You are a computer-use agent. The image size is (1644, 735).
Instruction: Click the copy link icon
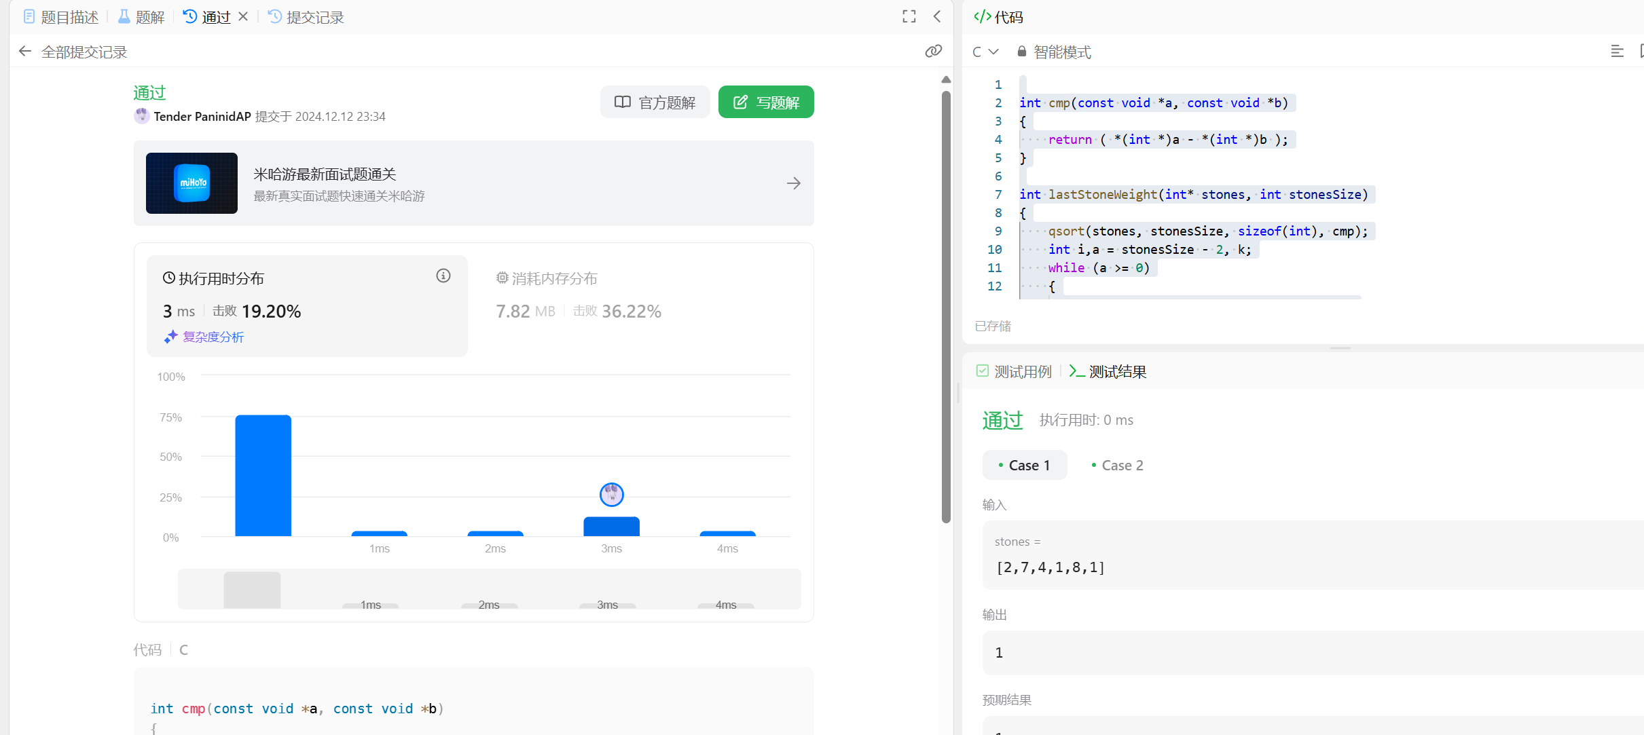pyautogui.click(x=933, y=52)
